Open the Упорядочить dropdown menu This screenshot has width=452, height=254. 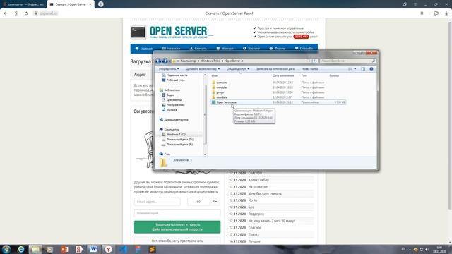point(169,69)
